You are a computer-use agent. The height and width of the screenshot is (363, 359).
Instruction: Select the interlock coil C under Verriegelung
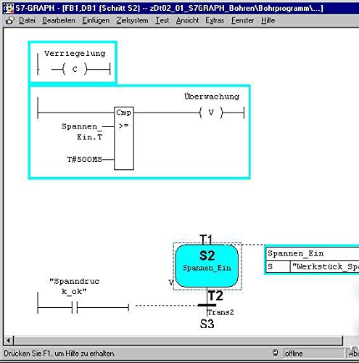coord(75,70)
